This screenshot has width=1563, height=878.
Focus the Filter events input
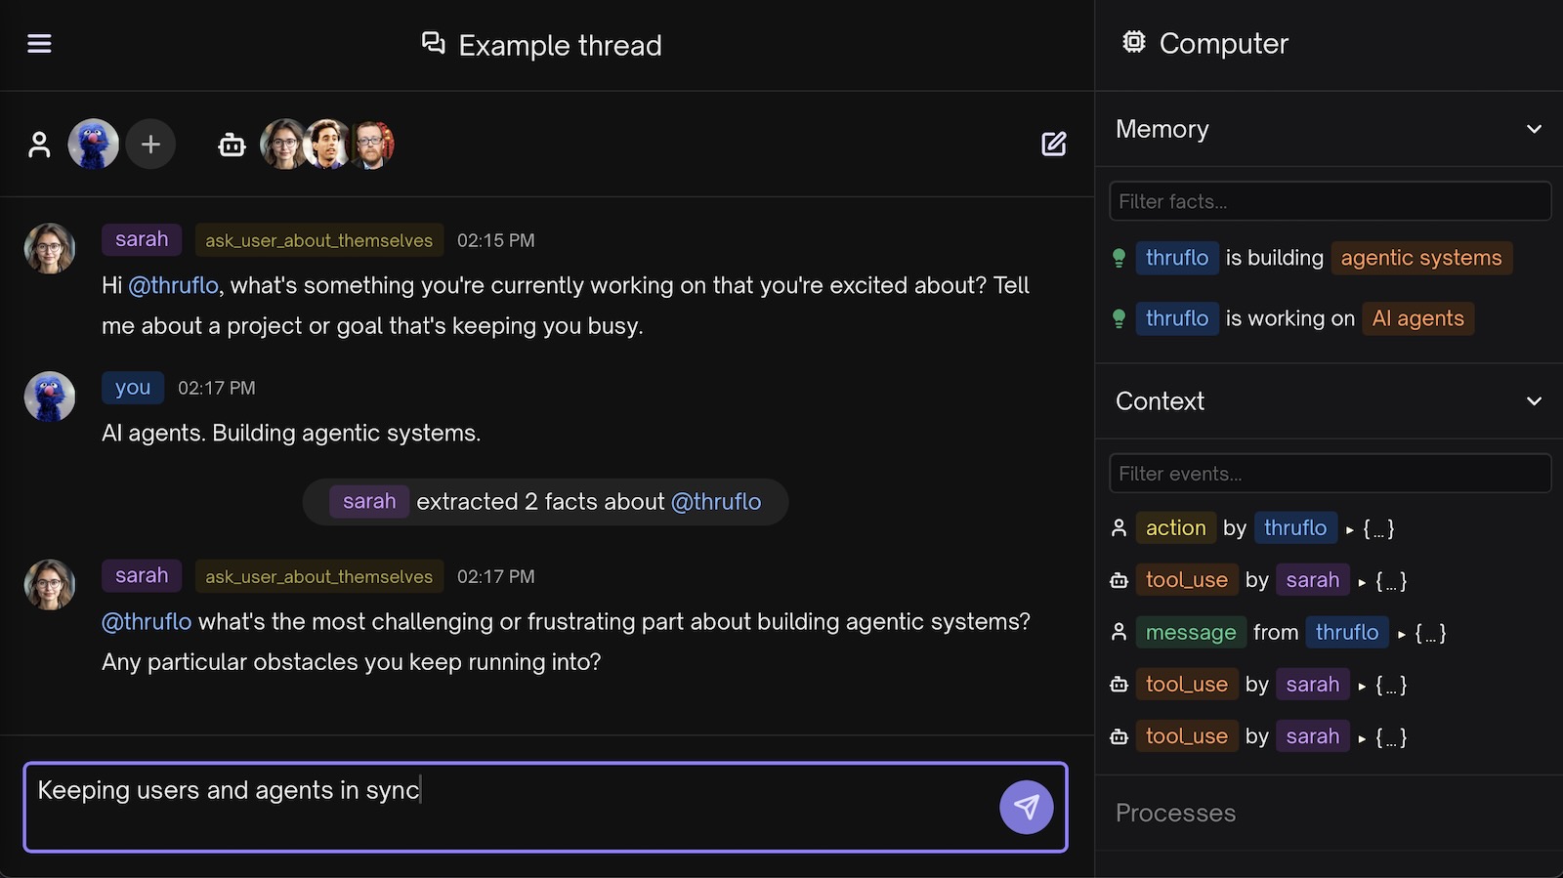pyautogui.click(x=1329, y=474)
